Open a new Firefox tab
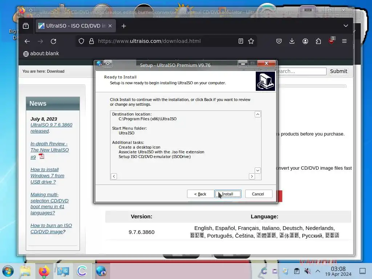The height and width of the screenshot is (279, 372). pyautogui.click(x=124, y=26)
